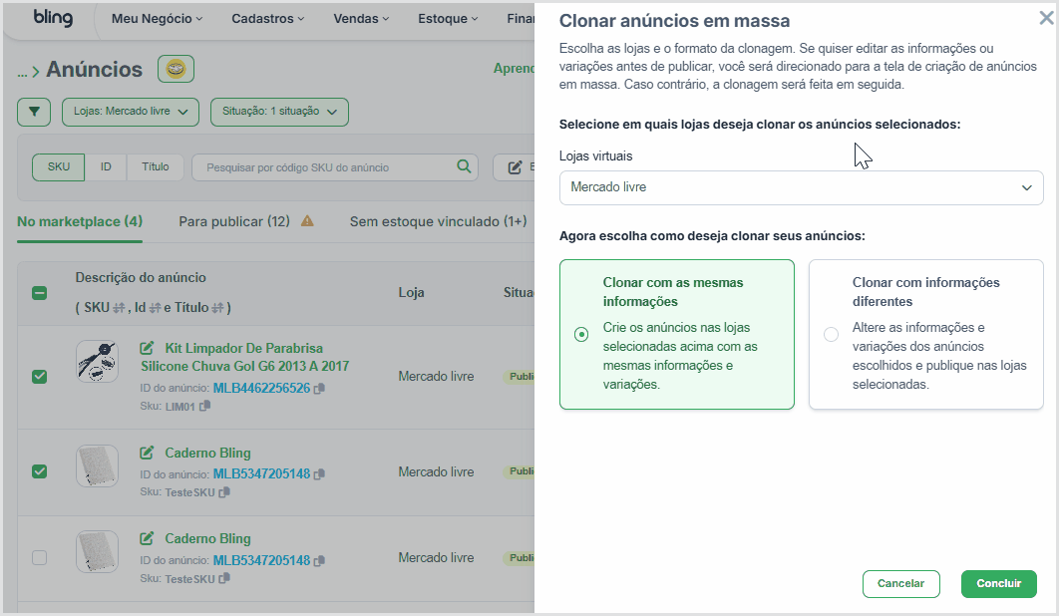Image resolution: width=1059 pixels, height=616 pixels.
Task: Click edit icon for Kit Limpador De Parabrisa
Action: pos(147,348)
